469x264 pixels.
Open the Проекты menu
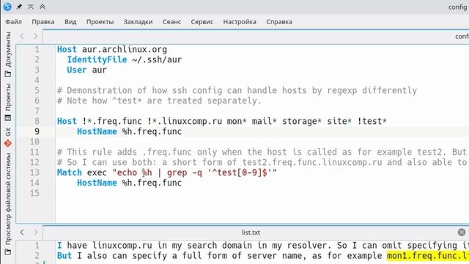100,22
